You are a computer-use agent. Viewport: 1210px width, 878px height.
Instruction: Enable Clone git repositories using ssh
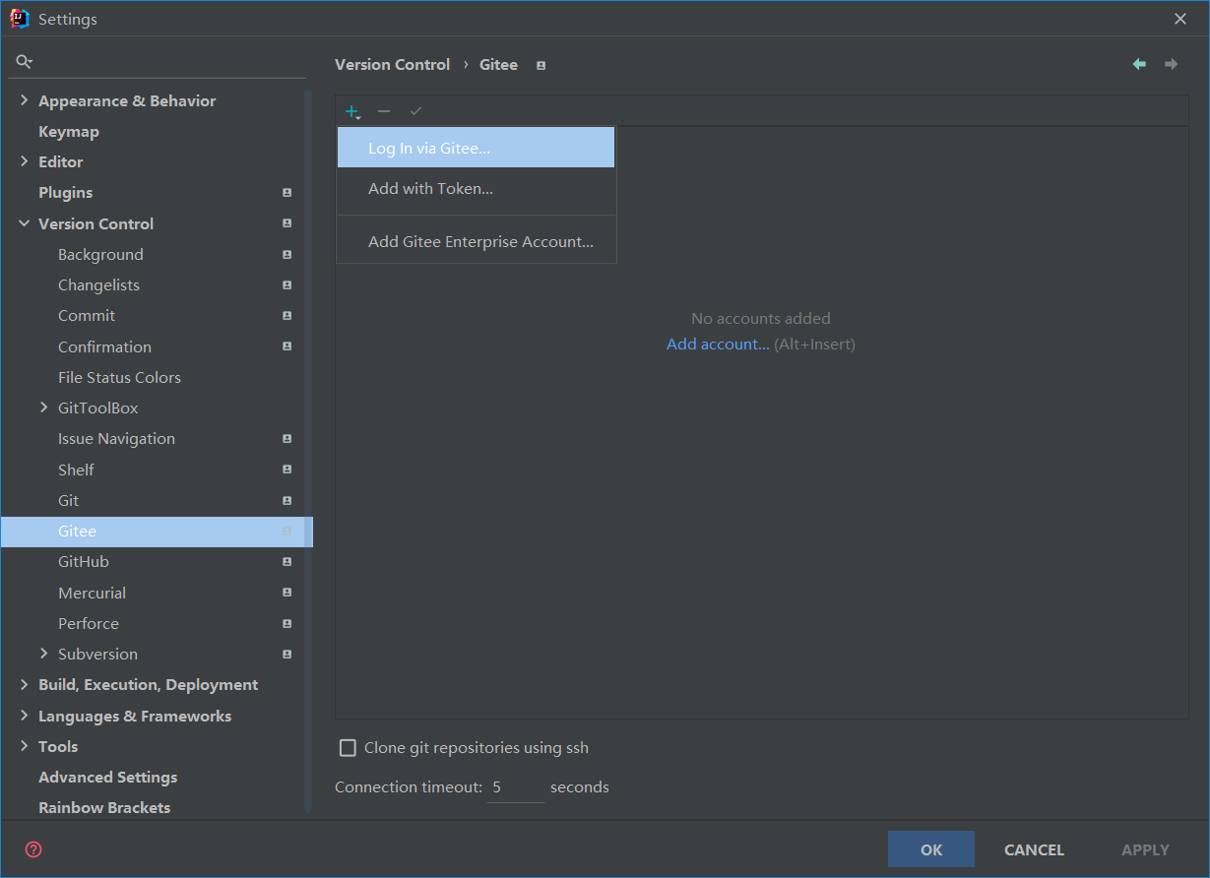[348, 748]
